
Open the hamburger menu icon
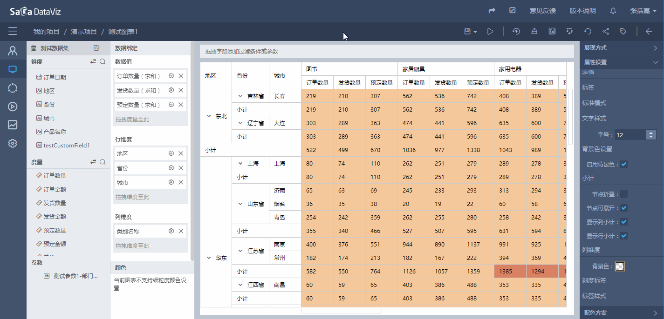13,31
